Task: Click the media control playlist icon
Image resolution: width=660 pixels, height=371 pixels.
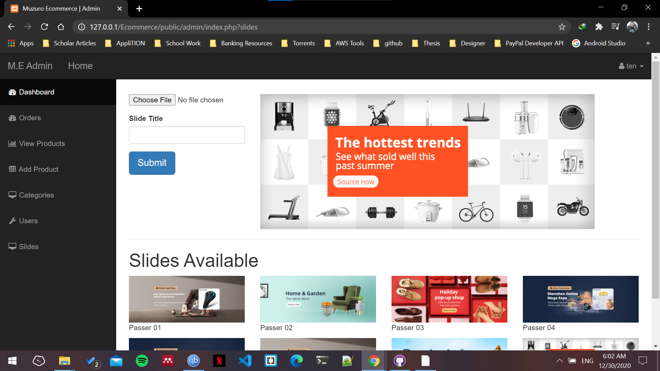Action: 615,27
